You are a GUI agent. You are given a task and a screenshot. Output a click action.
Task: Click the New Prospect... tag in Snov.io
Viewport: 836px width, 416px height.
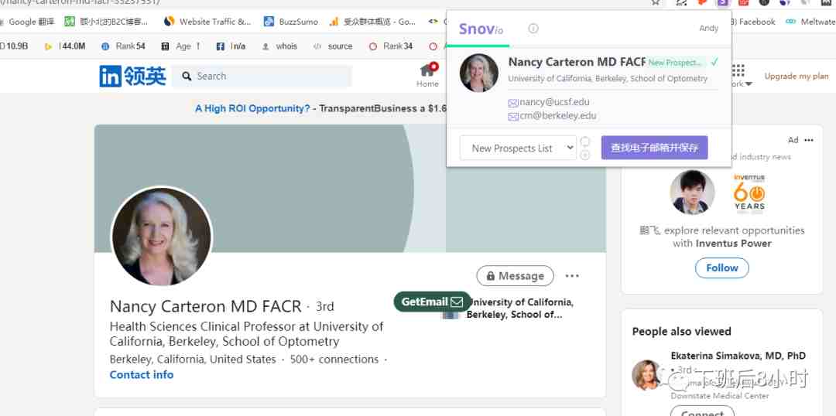pos(676,63)
